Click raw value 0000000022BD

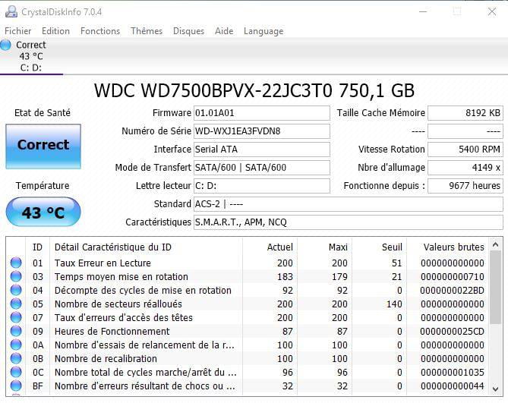click(453, 291)
